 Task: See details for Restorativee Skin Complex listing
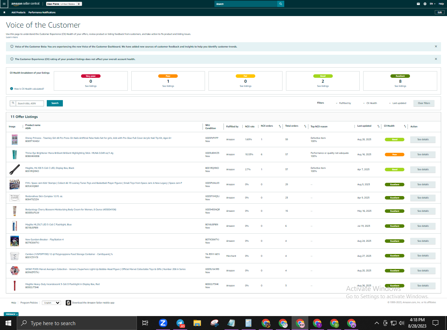pos(423,198)
